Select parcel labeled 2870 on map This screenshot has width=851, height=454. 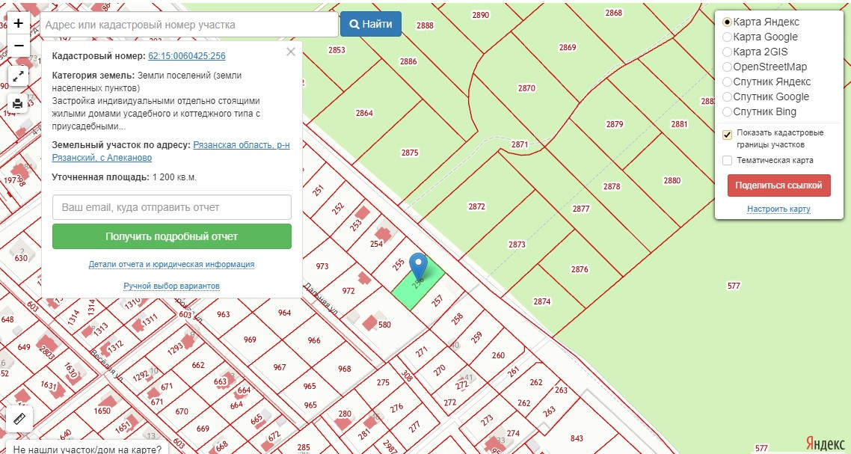coord(526,88)
